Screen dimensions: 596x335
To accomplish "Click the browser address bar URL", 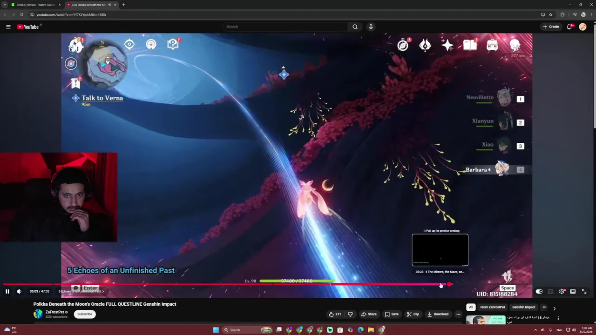I will click(x=71, y=14).
